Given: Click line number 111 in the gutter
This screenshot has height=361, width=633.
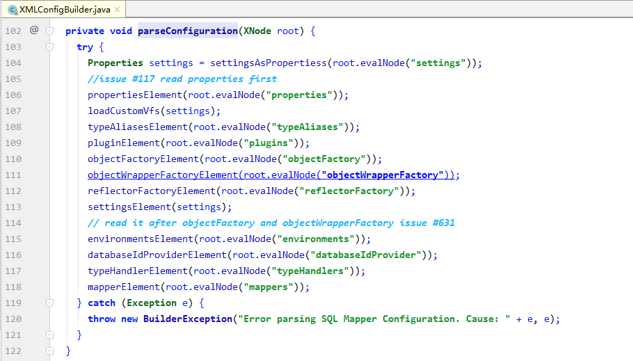Looking at the screenshot, I should pos(13,175).
